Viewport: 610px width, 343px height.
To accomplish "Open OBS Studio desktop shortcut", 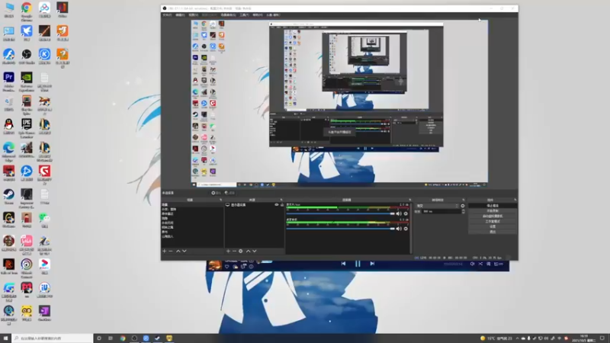I will click(27, 56).
